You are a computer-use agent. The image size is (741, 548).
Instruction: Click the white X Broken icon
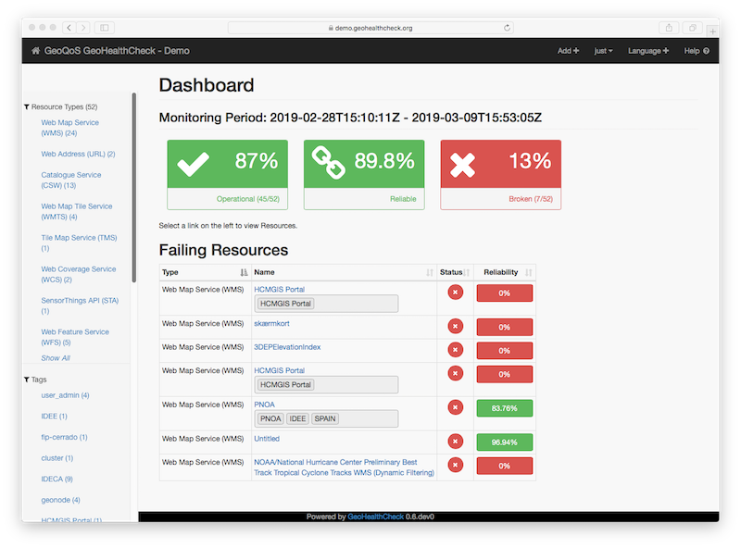(463, 164)
